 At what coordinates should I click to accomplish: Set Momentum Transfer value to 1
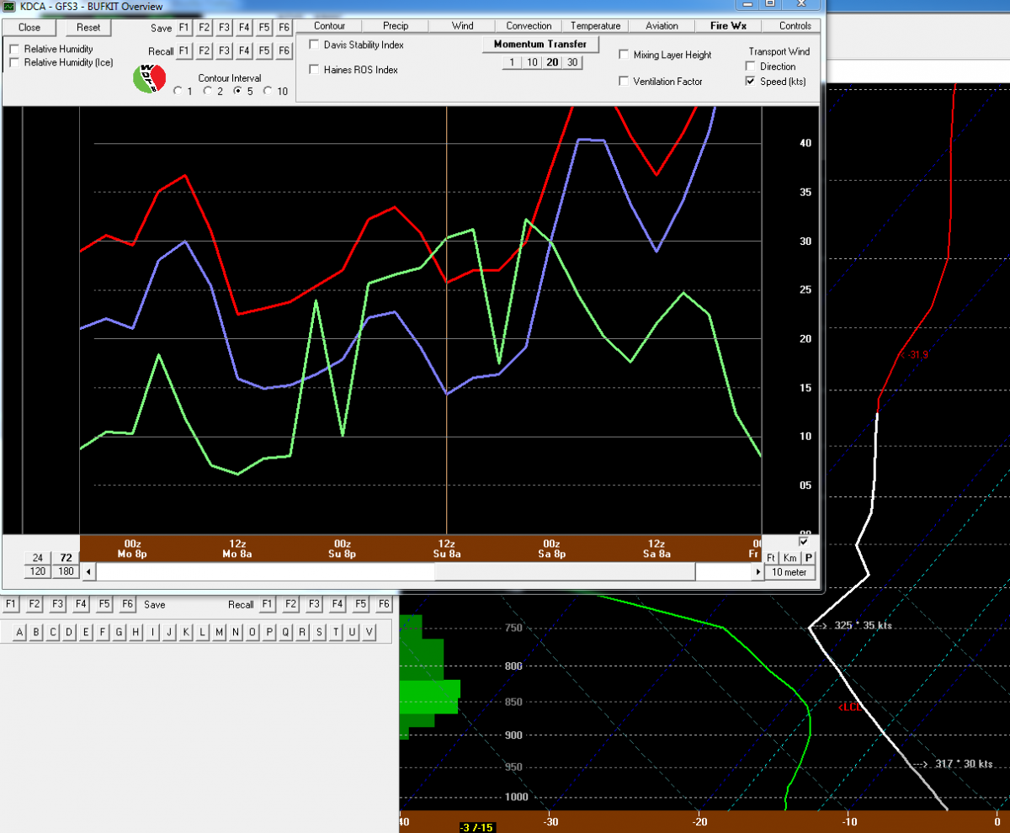(512, 62)
